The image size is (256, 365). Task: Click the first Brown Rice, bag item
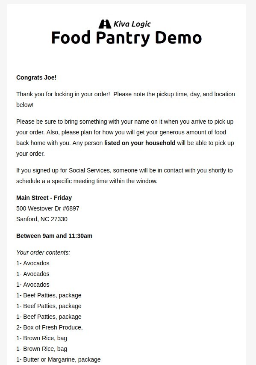[x=41, y=338]
